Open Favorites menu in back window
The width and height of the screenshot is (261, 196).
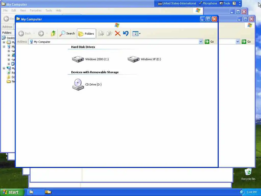[35, 10]
